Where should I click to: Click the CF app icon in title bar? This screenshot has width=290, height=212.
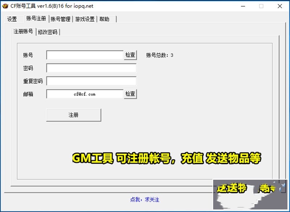tap(5, 6)
